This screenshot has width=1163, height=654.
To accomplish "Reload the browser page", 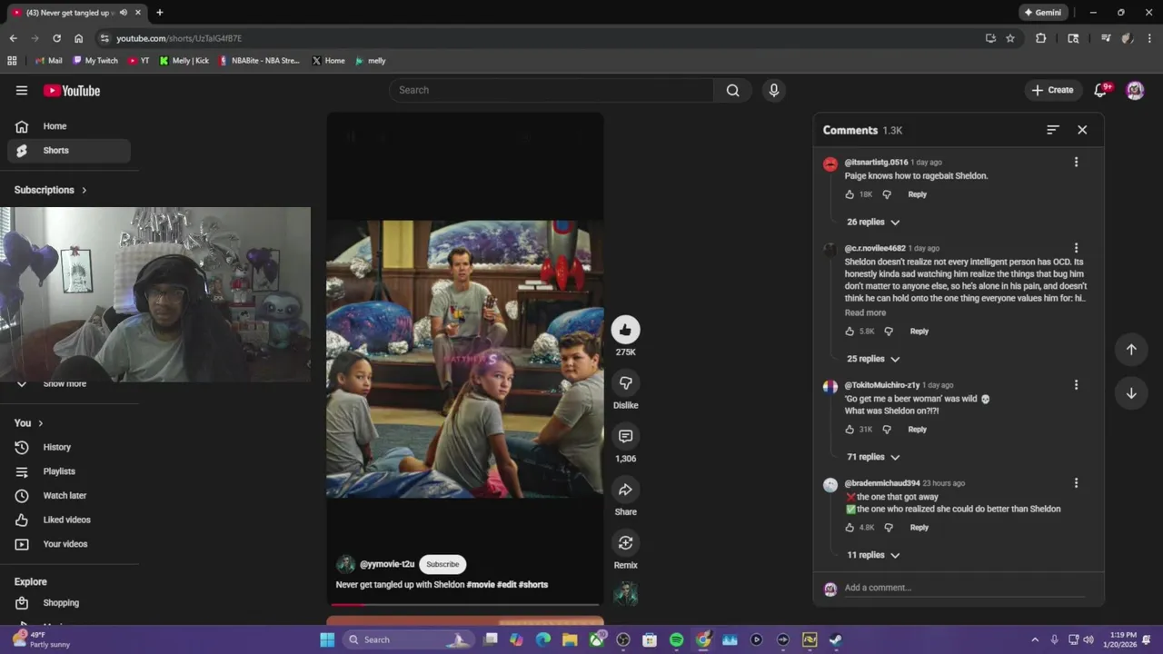I will [56, 38].
